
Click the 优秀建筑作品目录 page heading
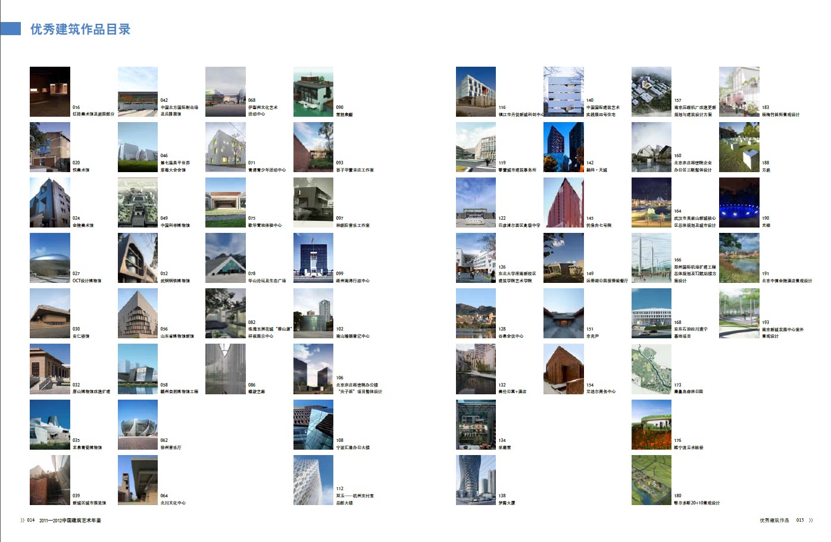(x=80, y=29)
